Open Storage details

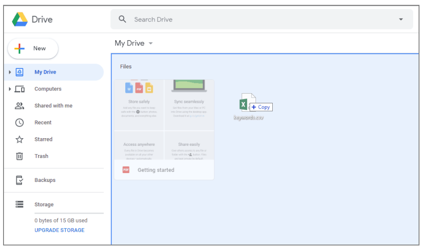pos(44,204)
